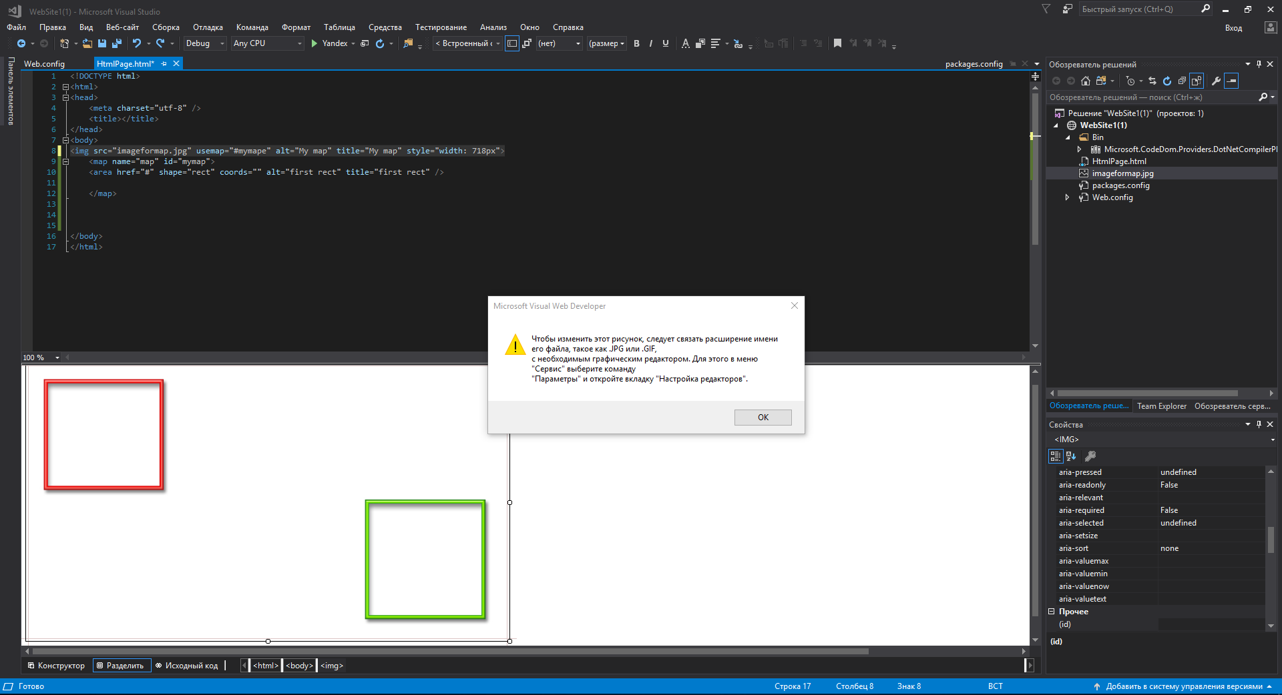This screenshot has height=695, width=1282.
Task: Expand the Web.config node in Solution Explorer
Action: (x=1067, y=197)
